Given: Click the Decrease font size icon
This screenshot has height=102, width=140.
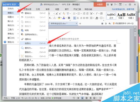Looking at the screenshot, I should pos(60,14).
